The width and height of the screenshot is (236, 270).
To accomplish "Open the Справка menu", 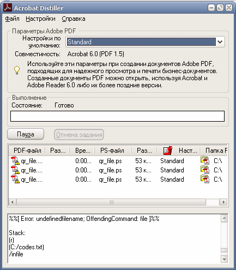I will [74, 19].
